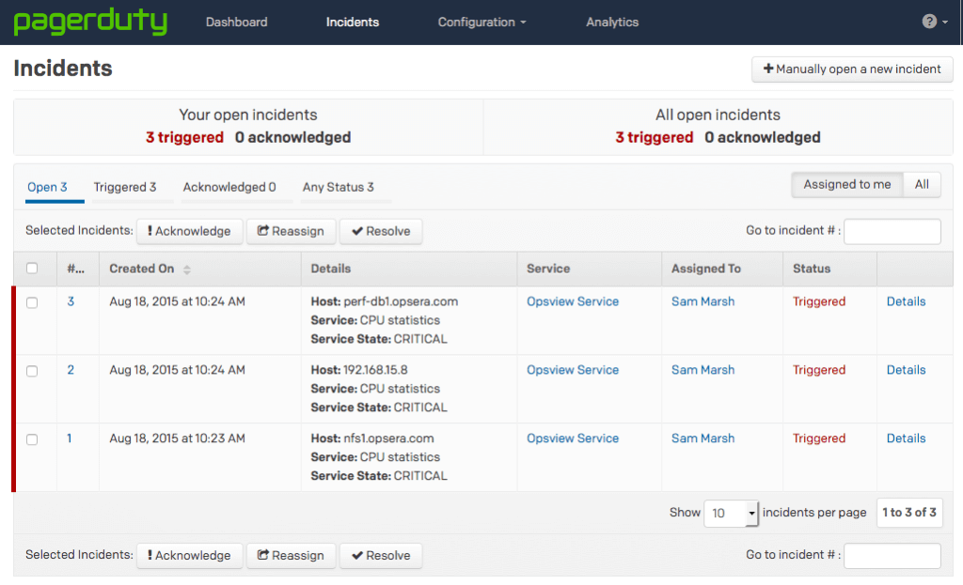Click 3 triggered under All open incidents
Image resolution: width=963 pixels, height=585 pixels.
655,137
